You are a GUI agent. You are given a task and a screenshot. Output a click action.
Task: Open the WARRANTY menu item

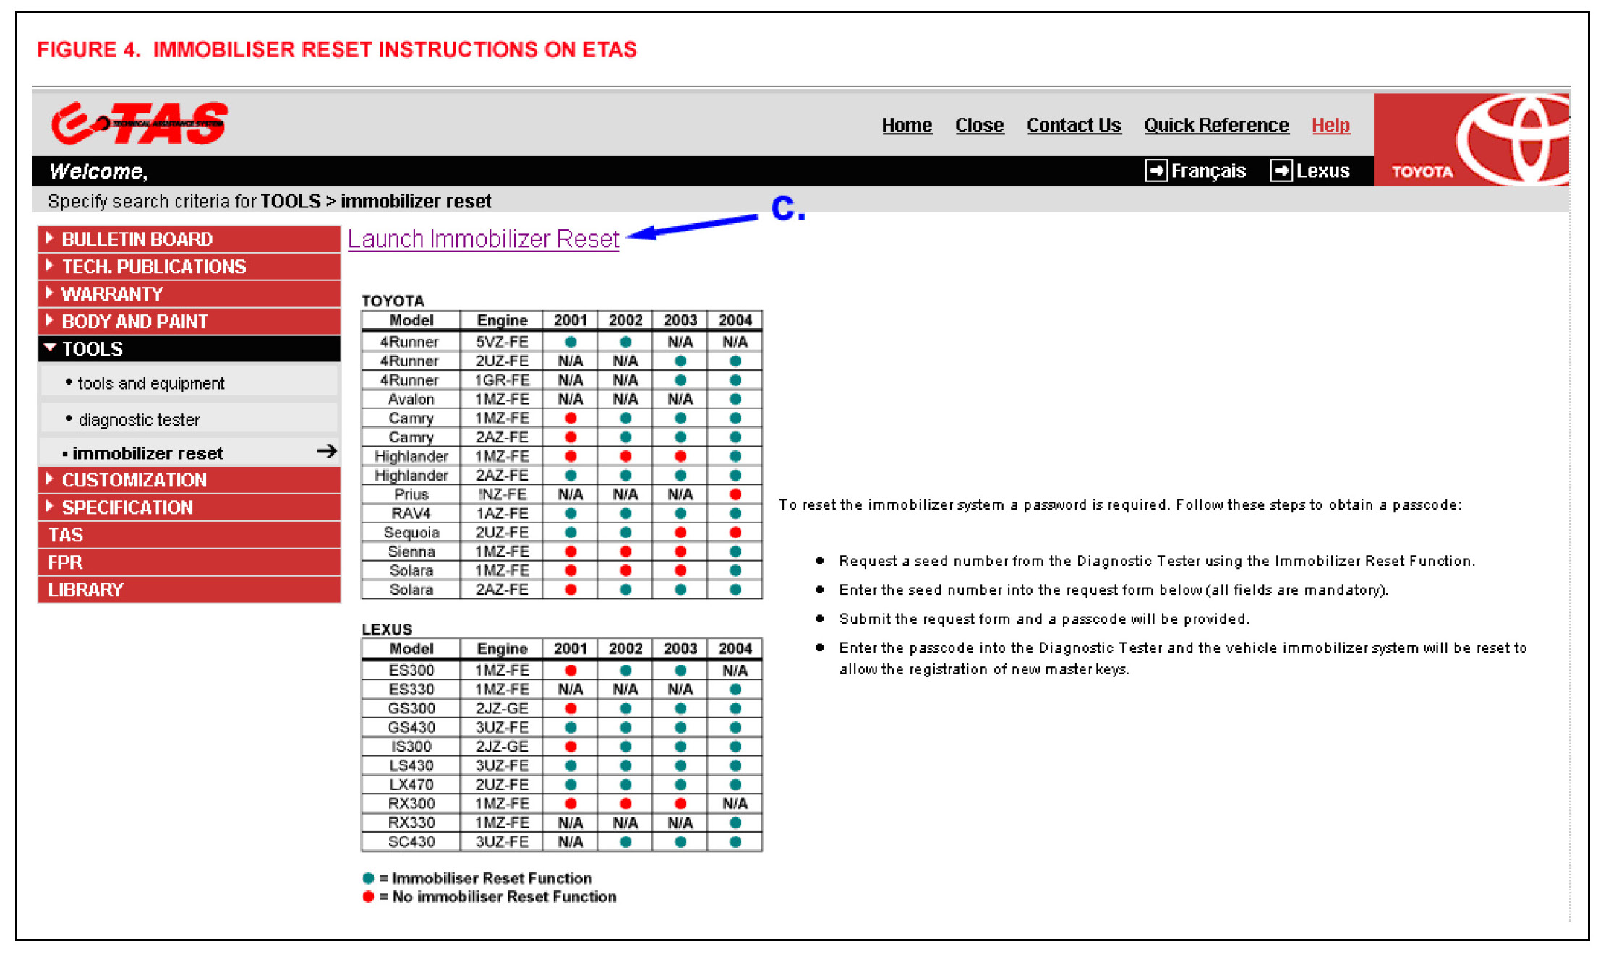click(112, 293)
